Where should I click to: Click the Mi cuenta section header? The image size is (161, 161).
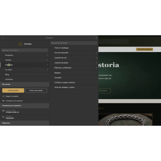click(x=25, y=84)
